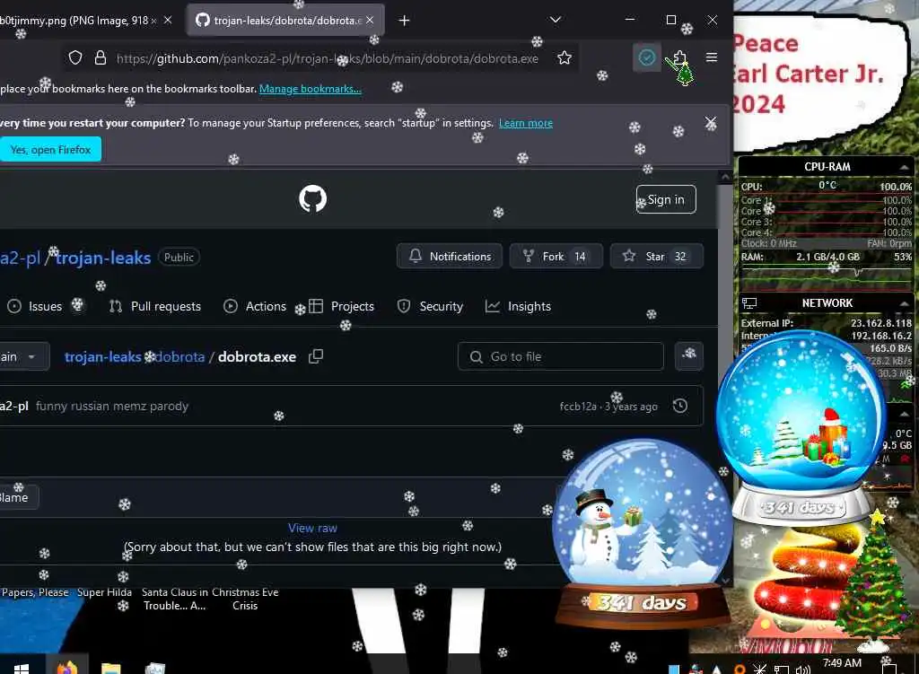Viewport: 919px width, 674px height.
Task: Bookmark this page with the star icon
Action: pos(564,57)
